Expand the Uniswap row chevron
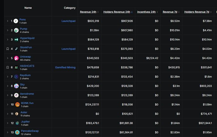This screenshot has width=217, height=137. tap(8, 58)
